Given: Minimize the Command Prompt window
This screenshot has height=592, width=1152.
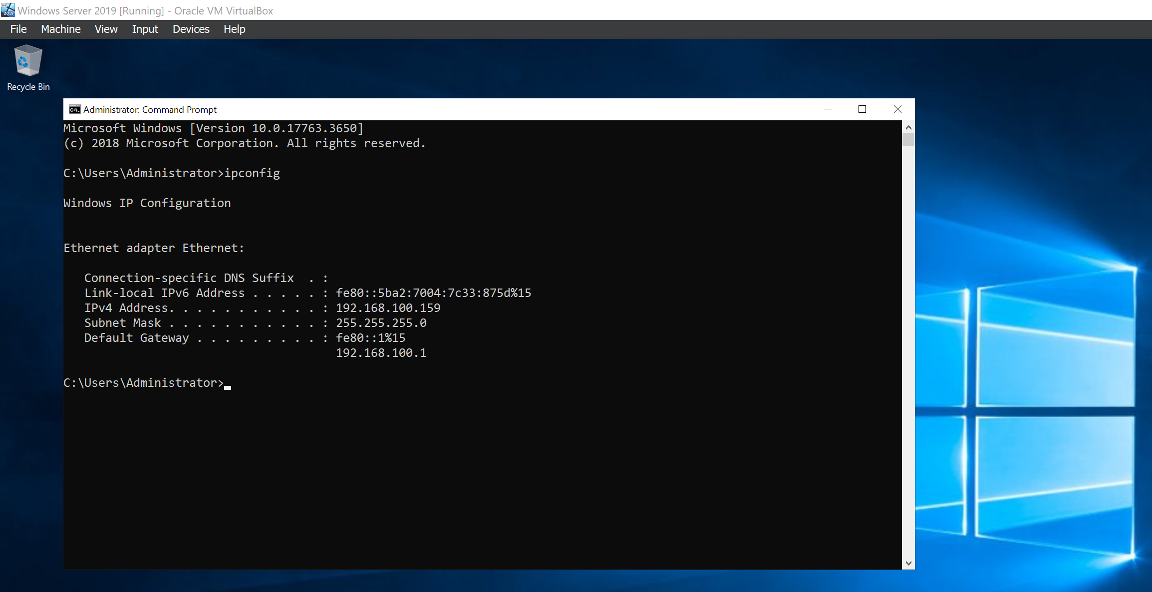Looking at the screenshot, I should click(828, 109).
